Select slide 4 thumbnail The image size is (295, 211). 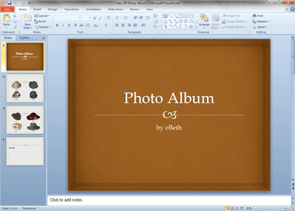coord(25,151)
